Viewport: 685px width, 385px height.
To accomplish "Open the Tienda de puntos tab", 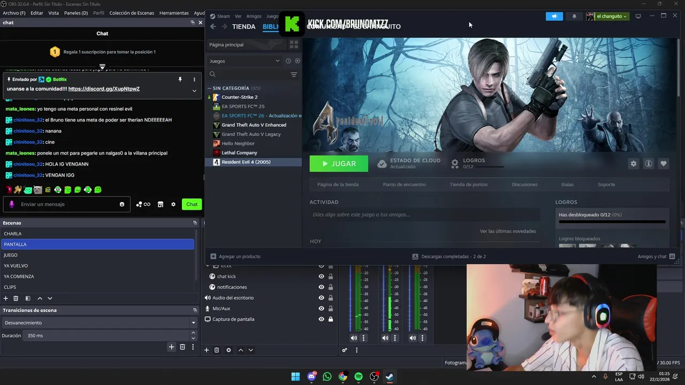I will (x=469, y=184).
